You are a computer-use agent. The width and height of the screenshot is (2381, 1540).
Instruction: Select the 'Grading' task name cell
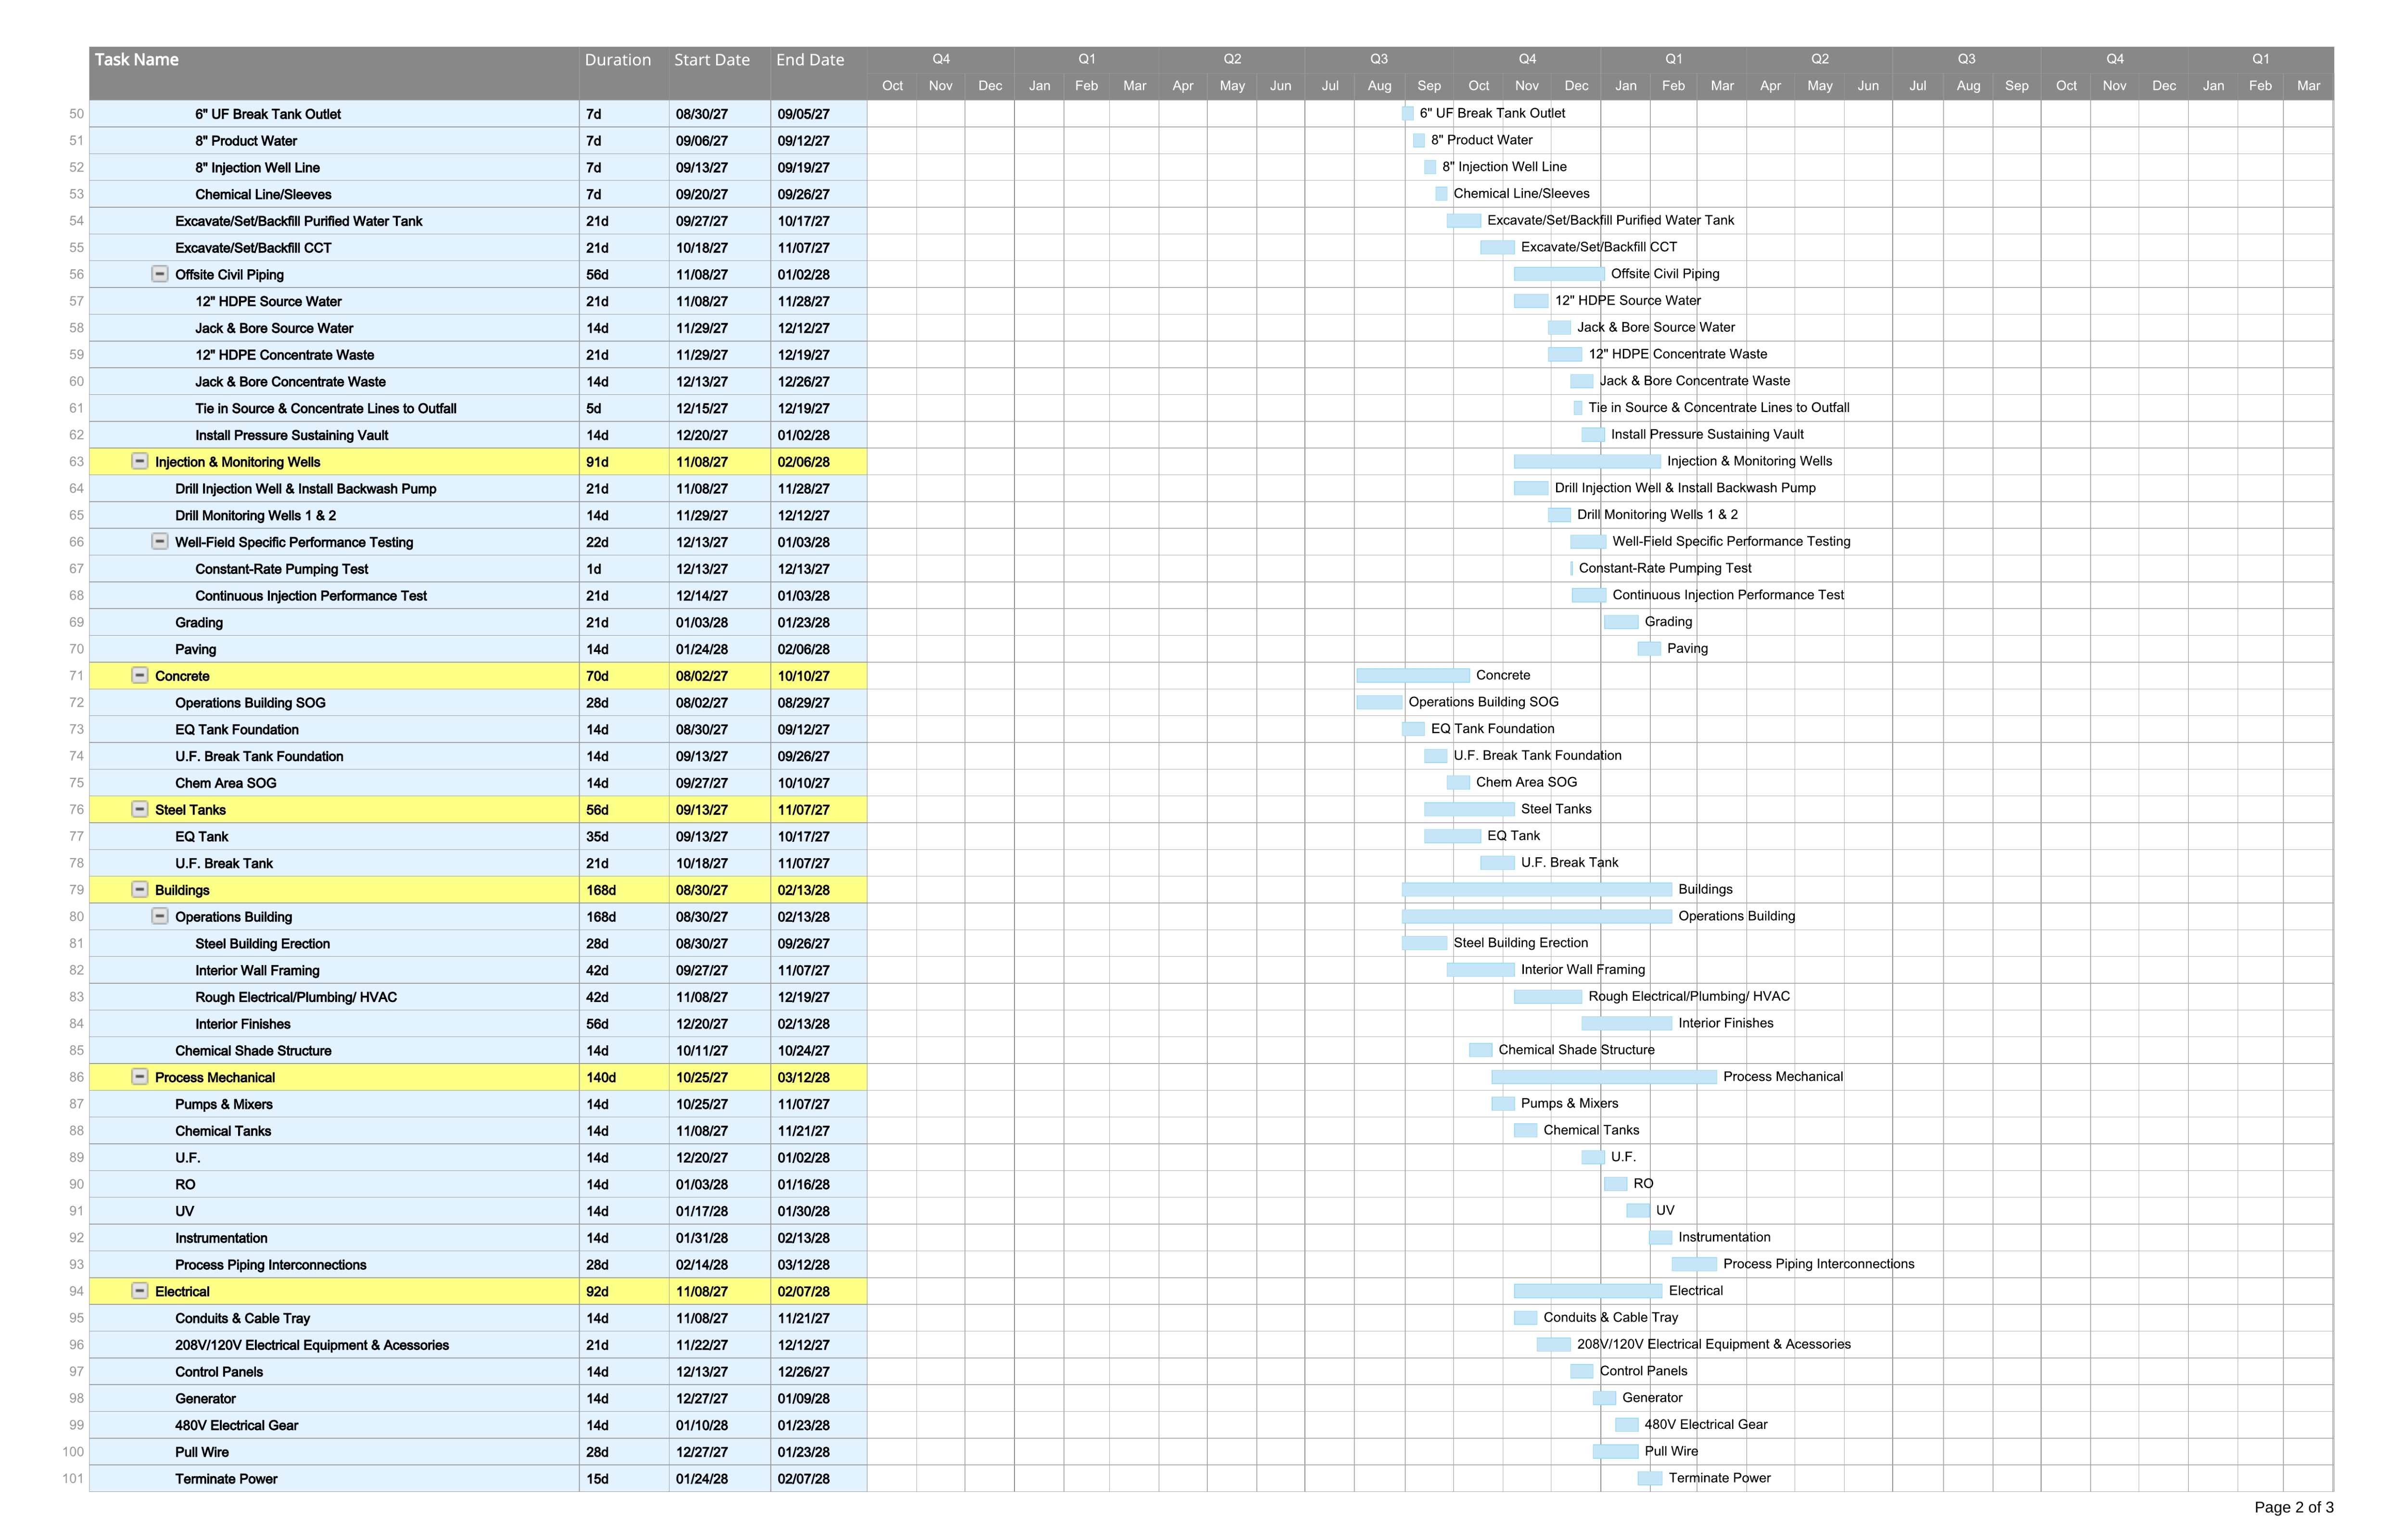tap(334, 622)
